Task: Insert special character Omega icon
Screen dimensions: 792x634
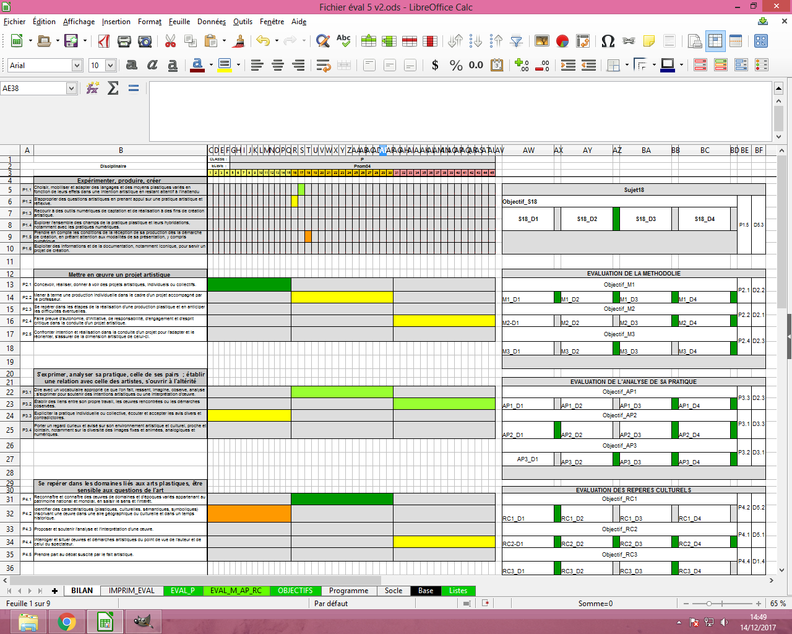Action: pyautogui.click(x=608, y=41)
